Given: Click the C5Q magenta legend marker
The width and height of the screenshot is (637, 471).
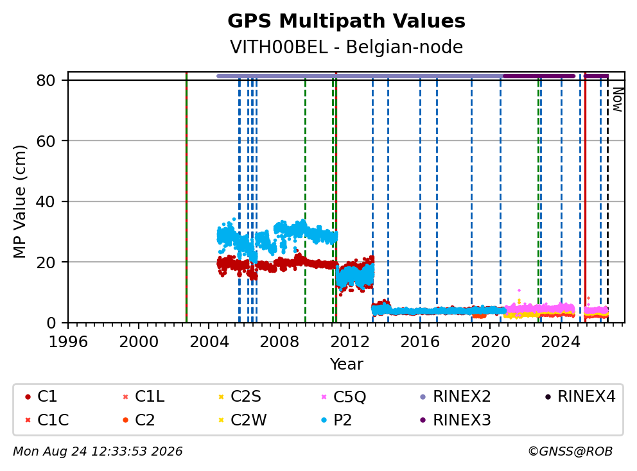Looking at the screenshot, I should tap(324, 397).
